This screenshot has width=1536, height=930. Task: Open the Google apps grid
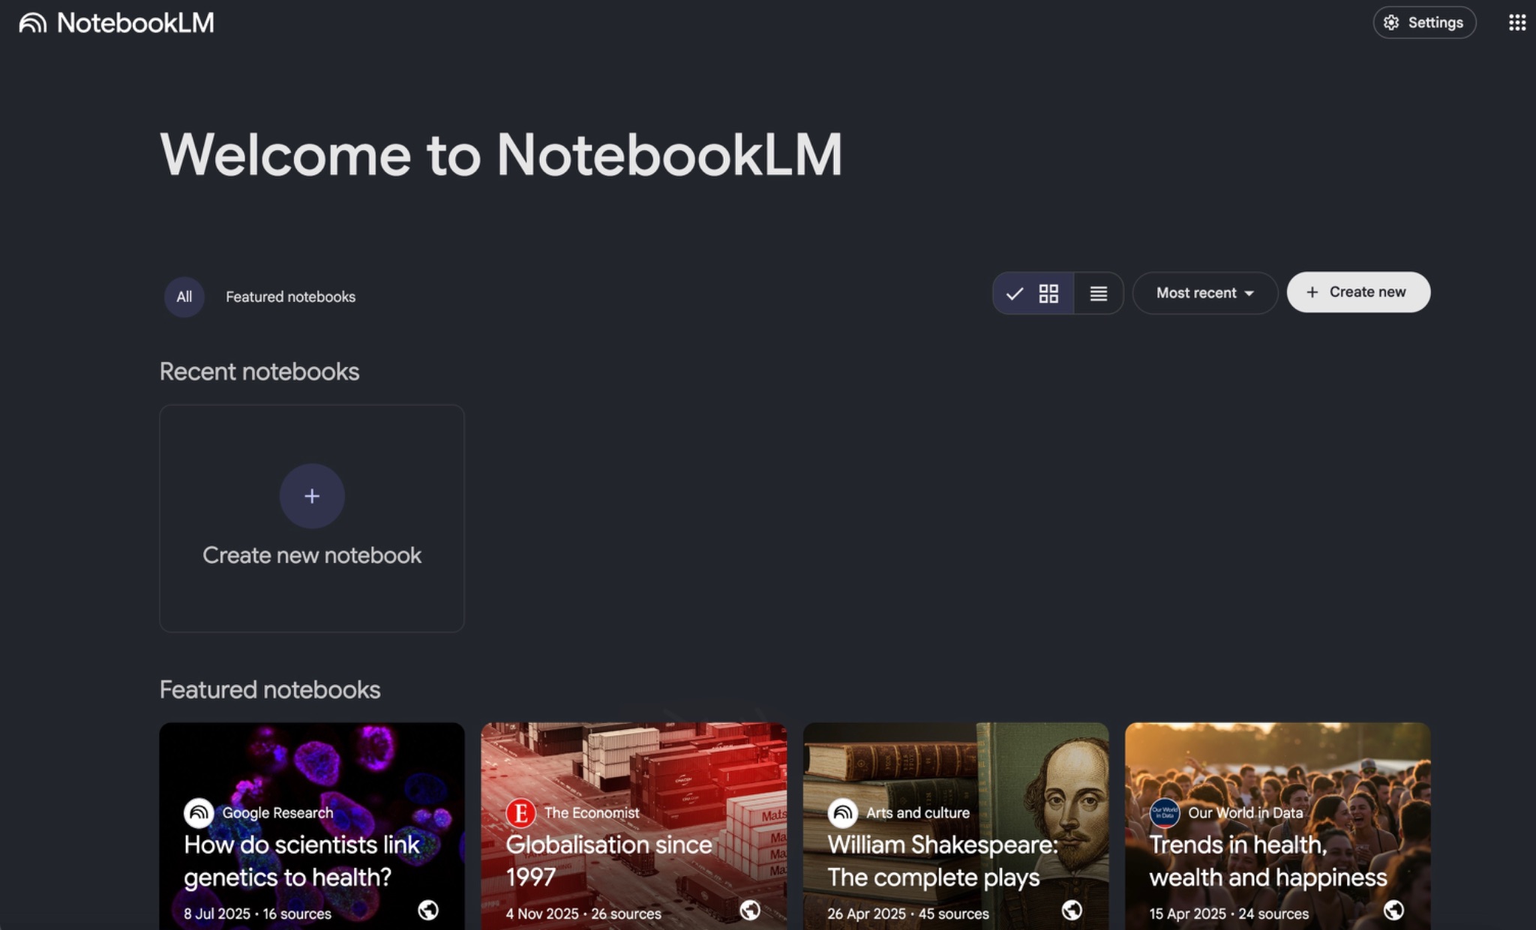(1517, 22)
